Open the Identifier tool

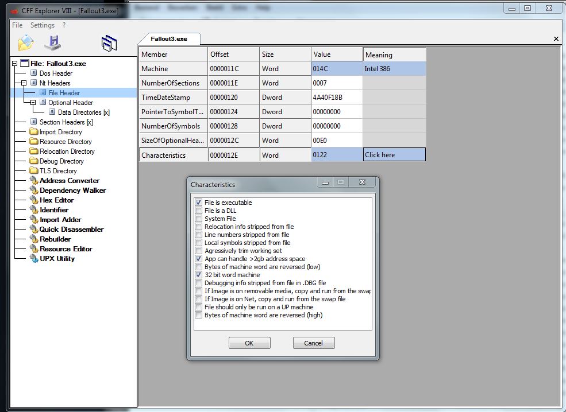54,209
